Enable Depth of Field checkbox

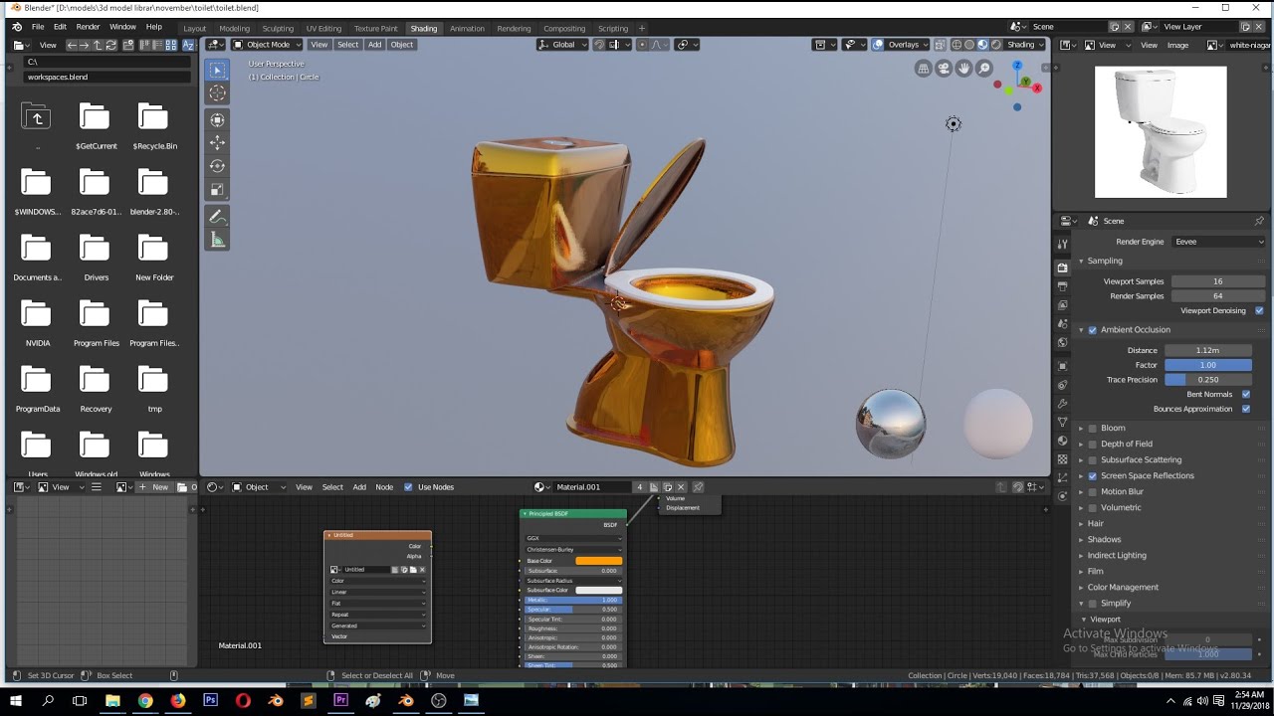click(1093, 445)
